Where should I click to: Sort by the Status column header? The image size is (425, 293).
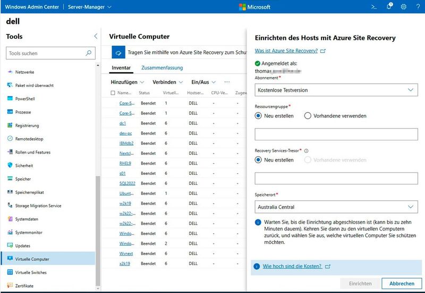coord(144,93)
